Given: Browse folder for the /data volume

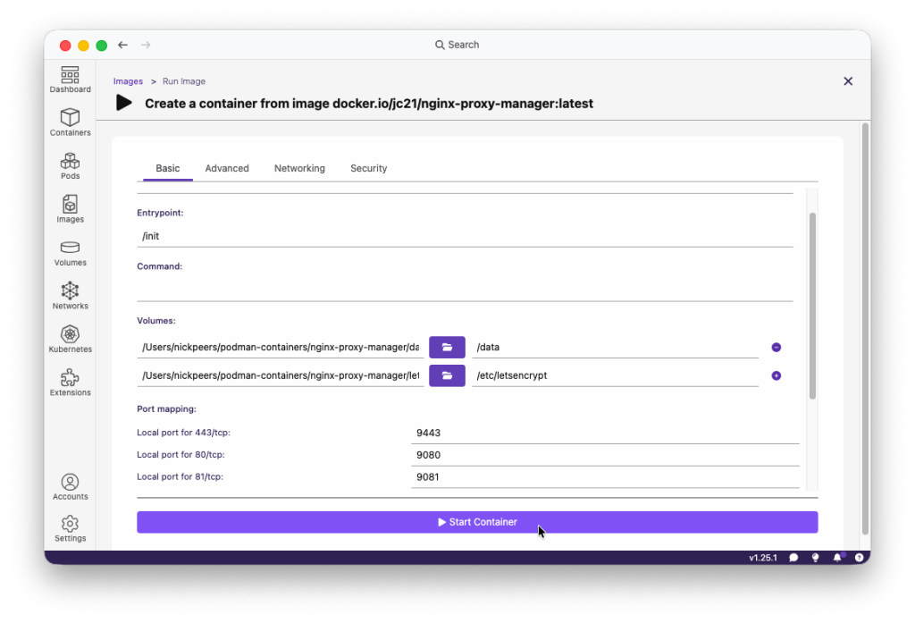Looking at the screenshot, I should pyautogui.click(x=447, y=347).
